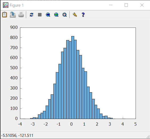Maximize the Figure 1 window
Image resolution: width=150 pixels, height=139 pixels.
(126, 5)
